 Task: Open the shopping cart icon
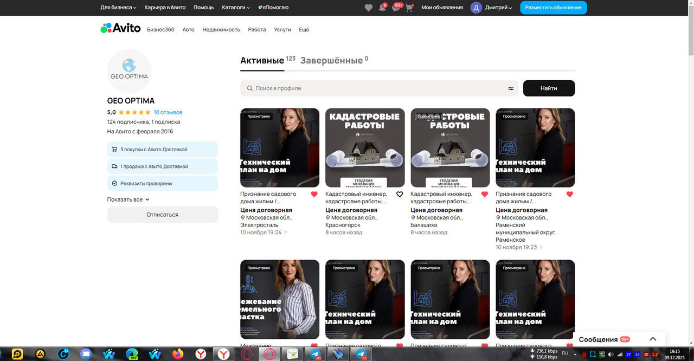point(409,8)
